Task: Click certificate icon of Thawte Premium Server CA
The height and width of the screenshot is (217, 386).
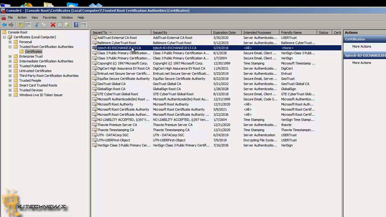Action: coord(95,125)
